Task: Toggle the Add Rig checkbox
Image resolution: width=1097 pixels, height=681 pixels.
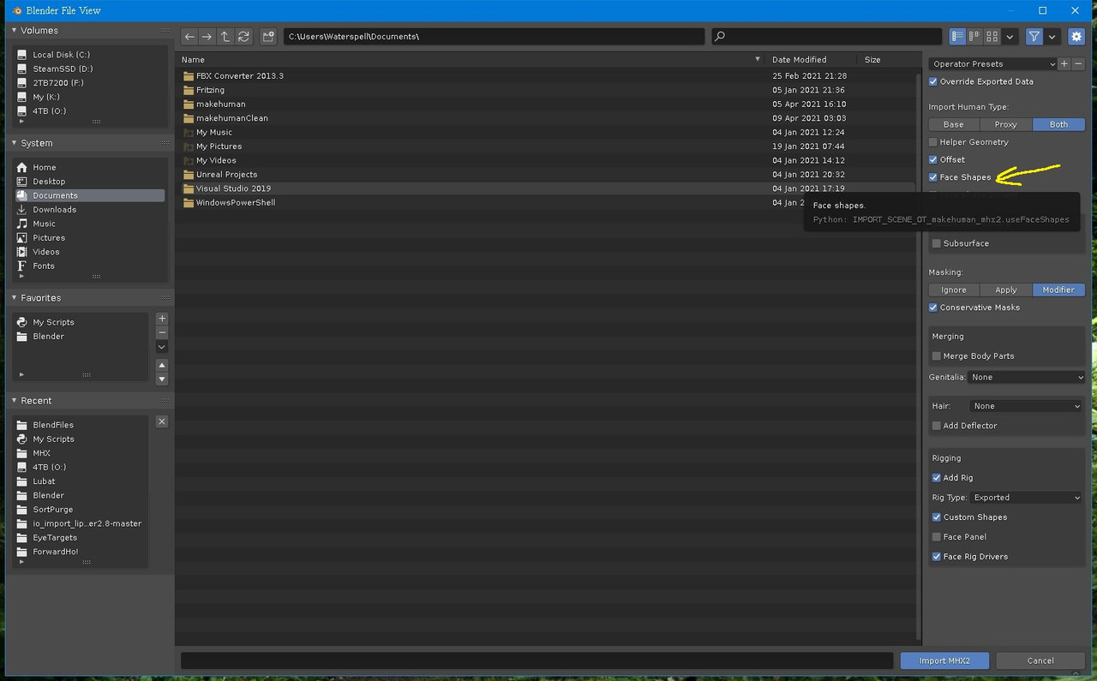Action: (x=937, y=478)
